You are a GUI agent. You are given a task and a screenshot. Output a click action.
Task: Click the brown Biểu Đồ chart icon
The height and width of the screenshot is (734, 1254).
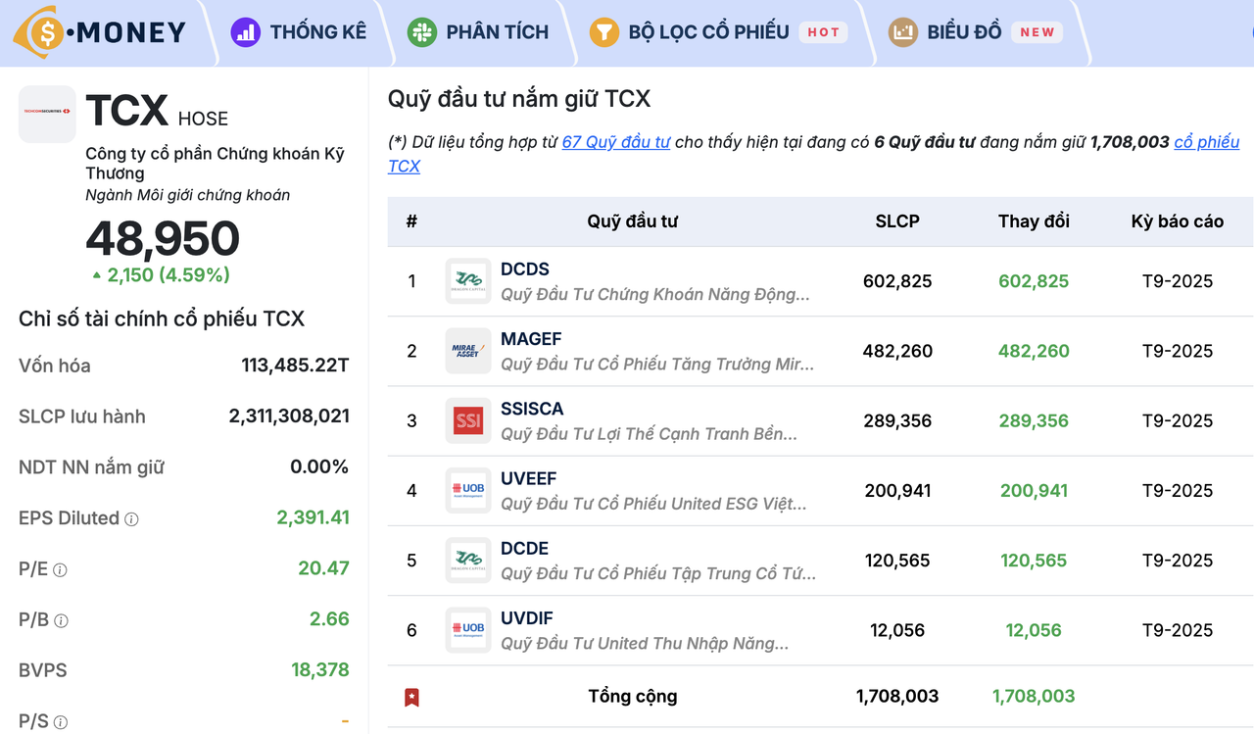(x=903, y=32)
